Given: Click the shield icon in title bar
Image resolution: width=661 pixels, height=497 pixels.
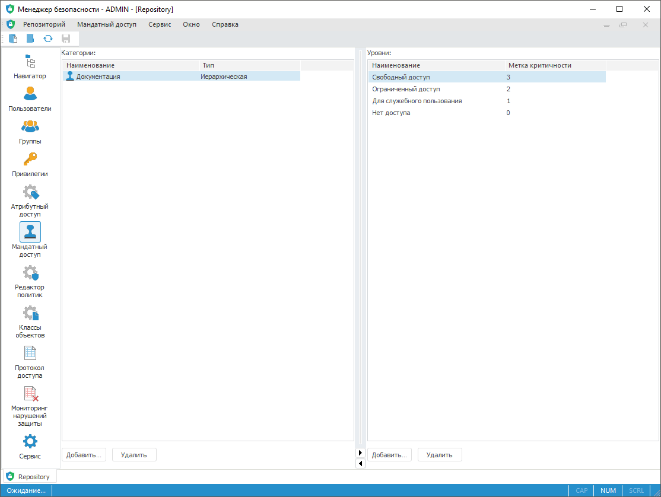Looking at the screenshot, I should coord(10,9).
